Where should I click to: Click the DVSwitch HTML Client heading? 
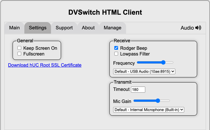[105, 12]
